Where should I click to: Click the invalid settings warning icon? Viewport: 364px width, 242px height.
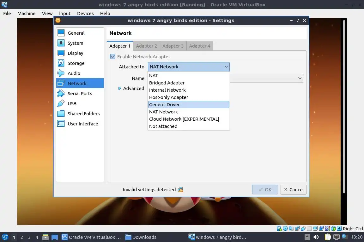click(x=180, y=190)
